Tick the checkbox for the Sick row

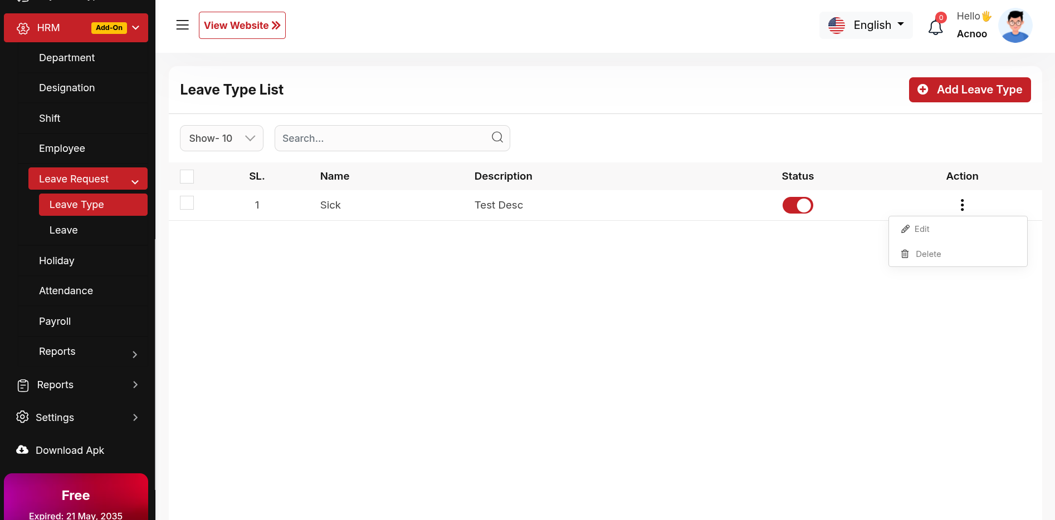[x=187, y=203]
